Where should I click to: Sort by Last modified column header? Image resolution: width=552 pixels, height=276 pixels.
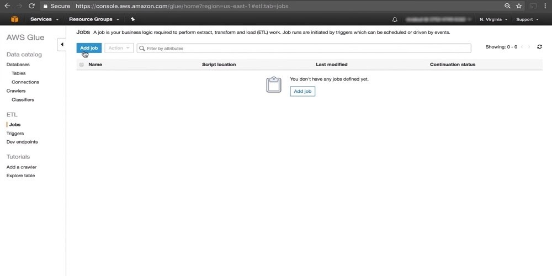[331, 65]
